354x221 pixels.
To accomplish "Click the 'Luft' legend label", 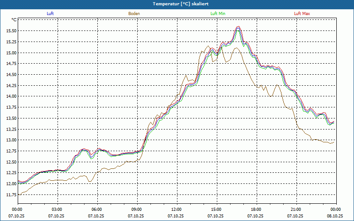I will 50,14.
